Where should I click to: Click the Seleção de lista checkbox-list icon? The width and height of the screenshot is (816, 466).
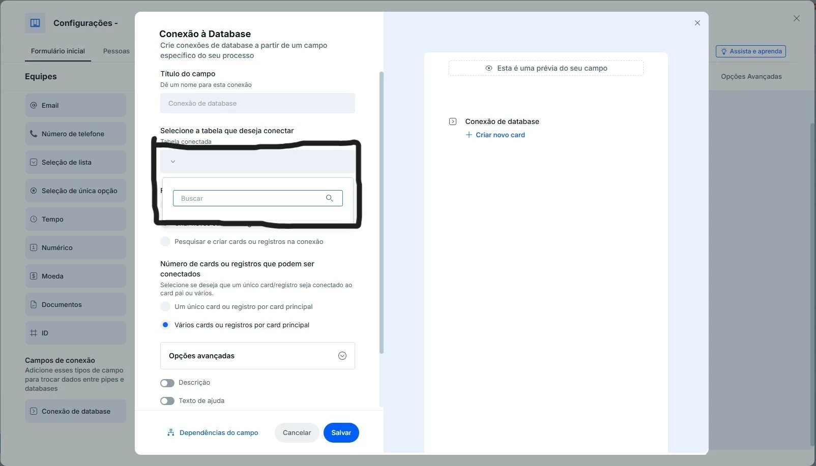click(x=34, y=162)
